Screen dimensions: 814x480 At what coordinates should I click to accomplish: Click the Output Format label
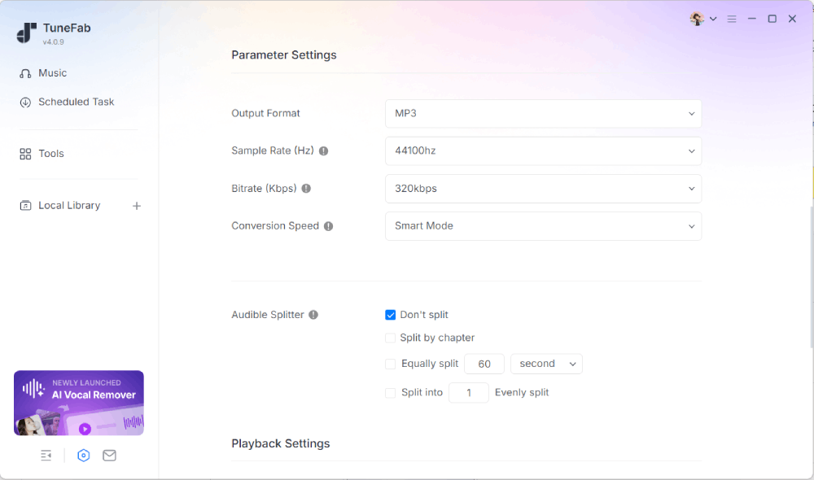(266, 114)
